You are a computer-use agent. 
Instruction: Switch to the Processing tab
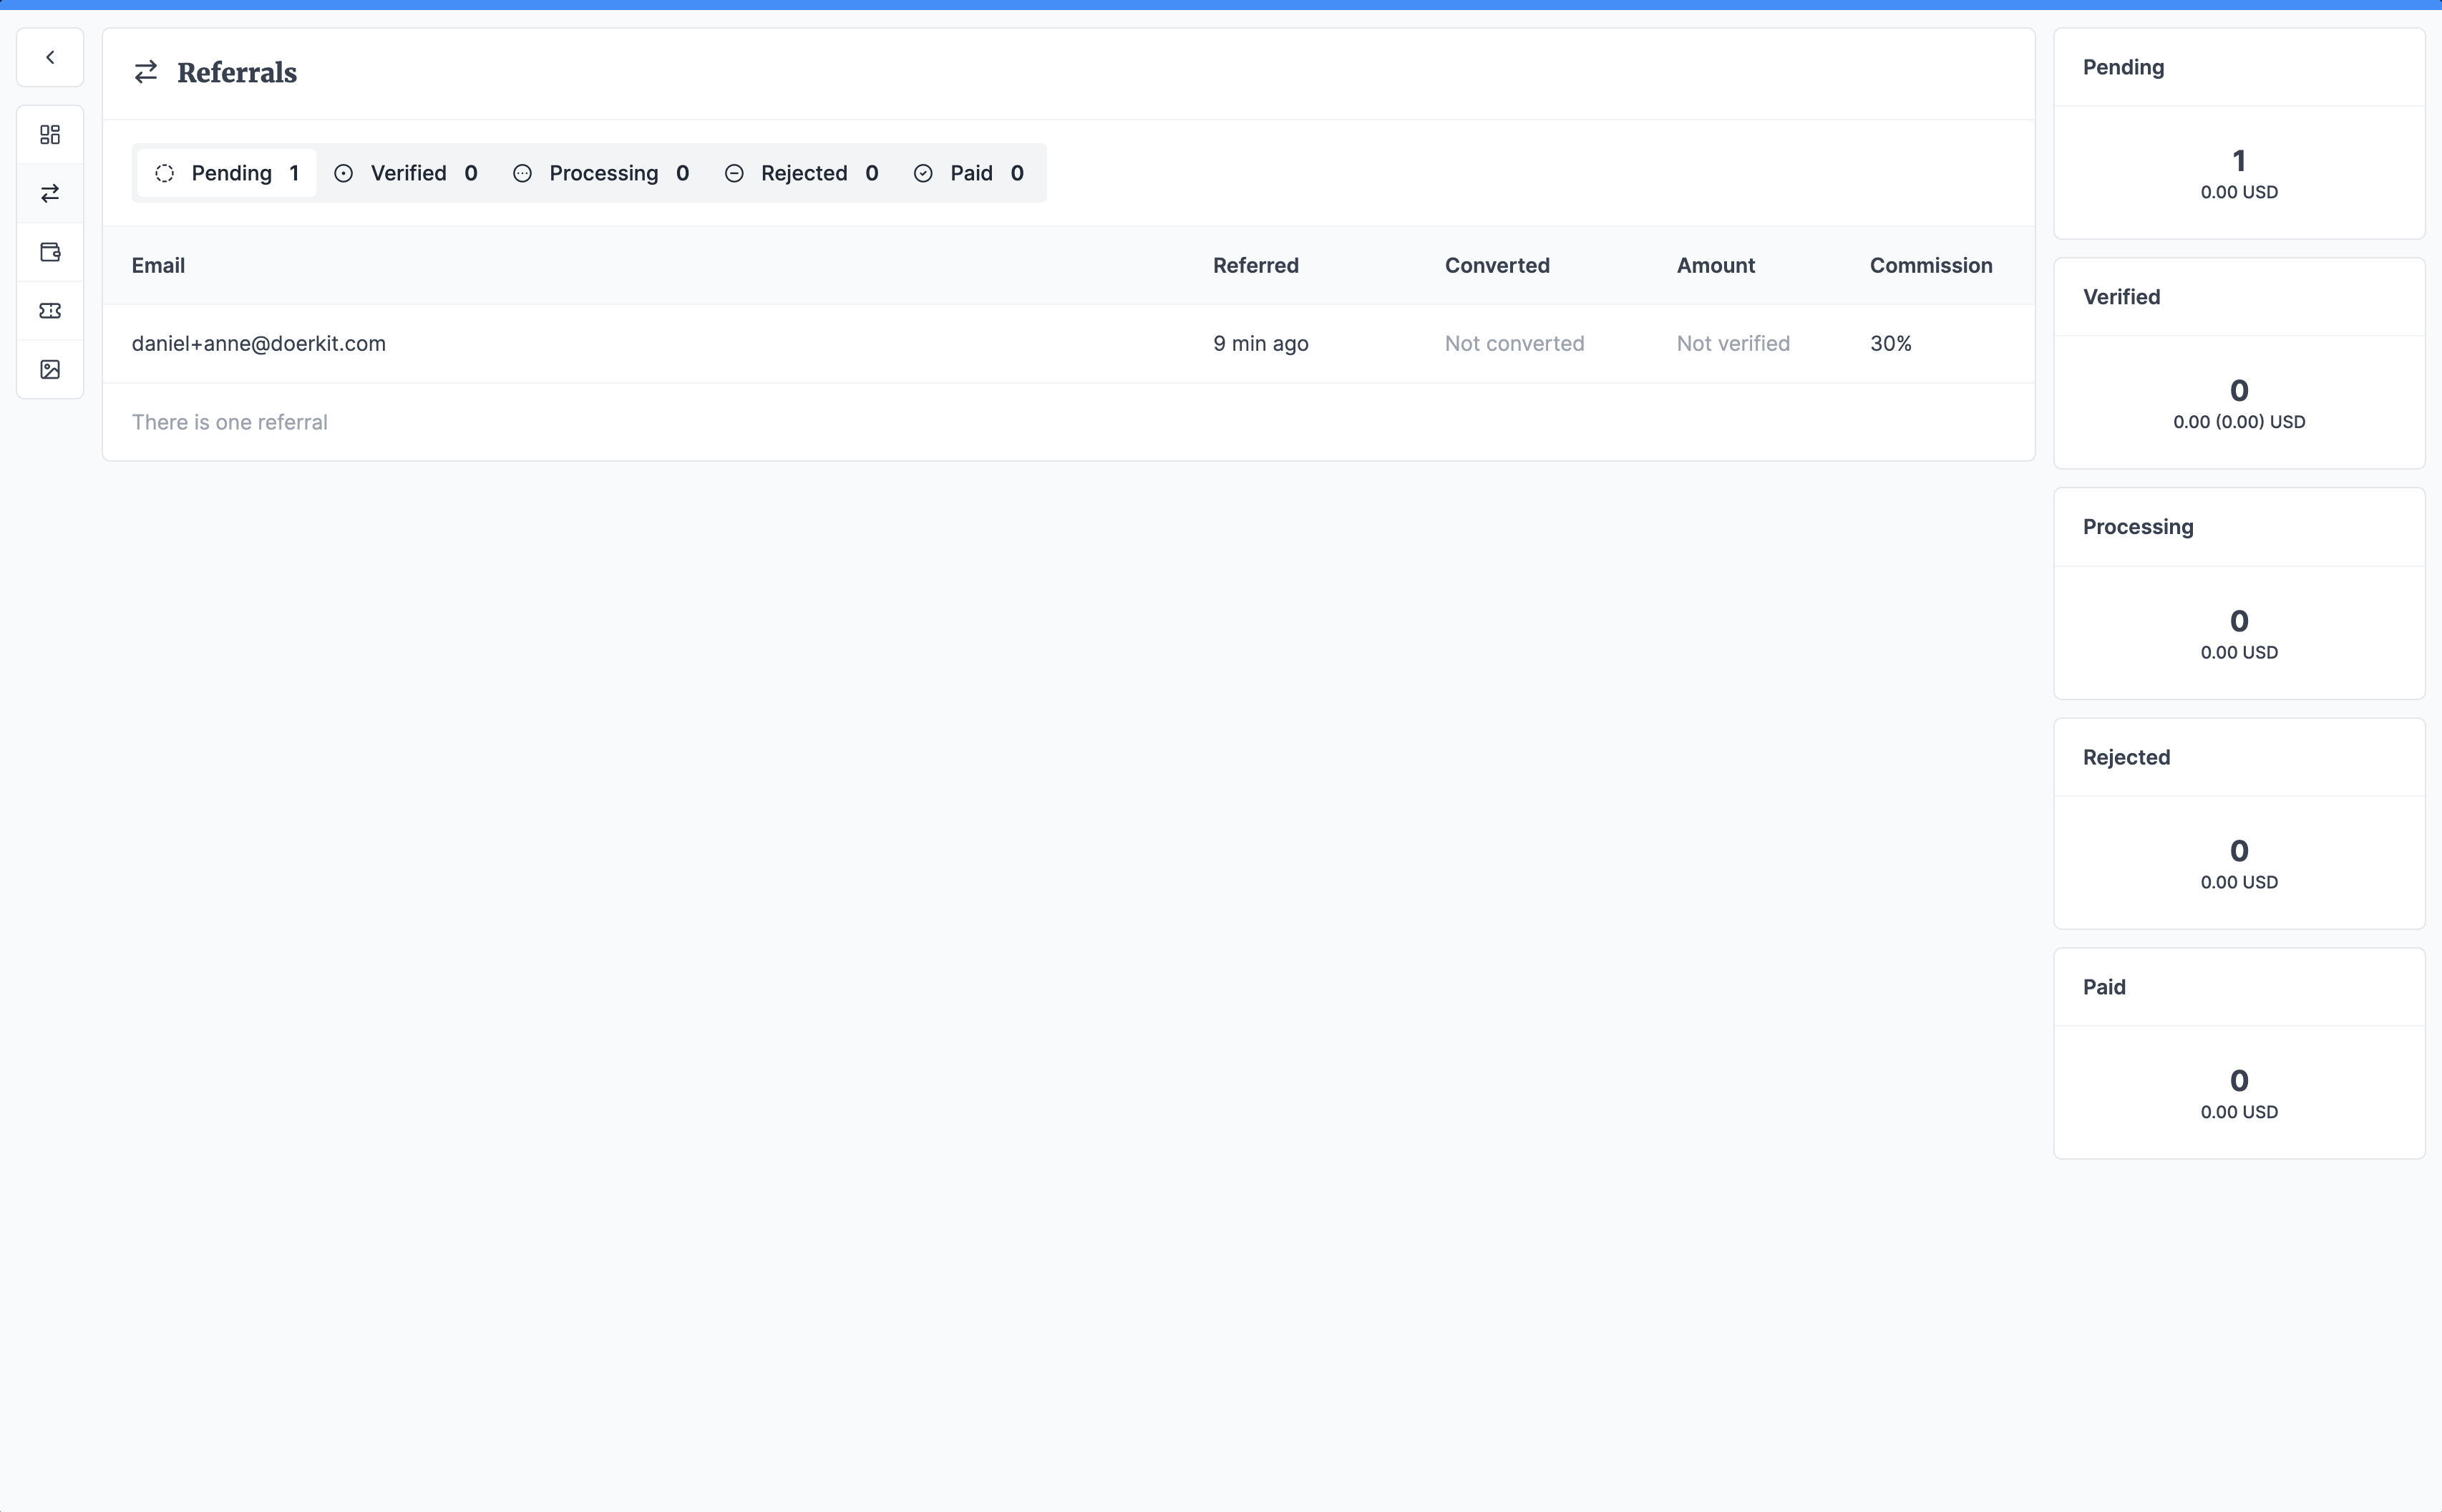coord(600,173)
